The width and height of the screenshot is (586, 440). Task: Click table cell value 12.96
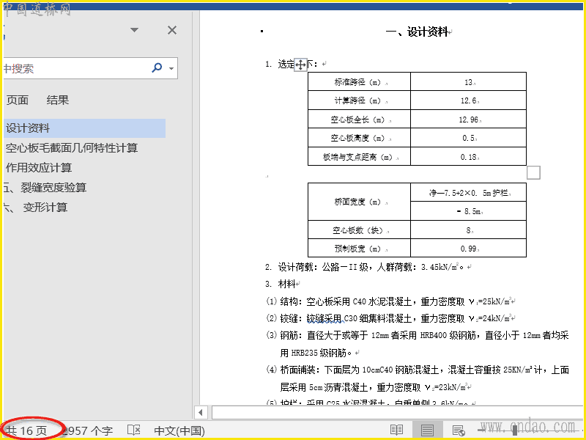click(469, 120)
